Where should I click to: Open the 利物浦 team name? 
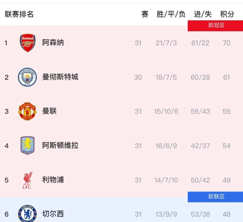[52, 180]
